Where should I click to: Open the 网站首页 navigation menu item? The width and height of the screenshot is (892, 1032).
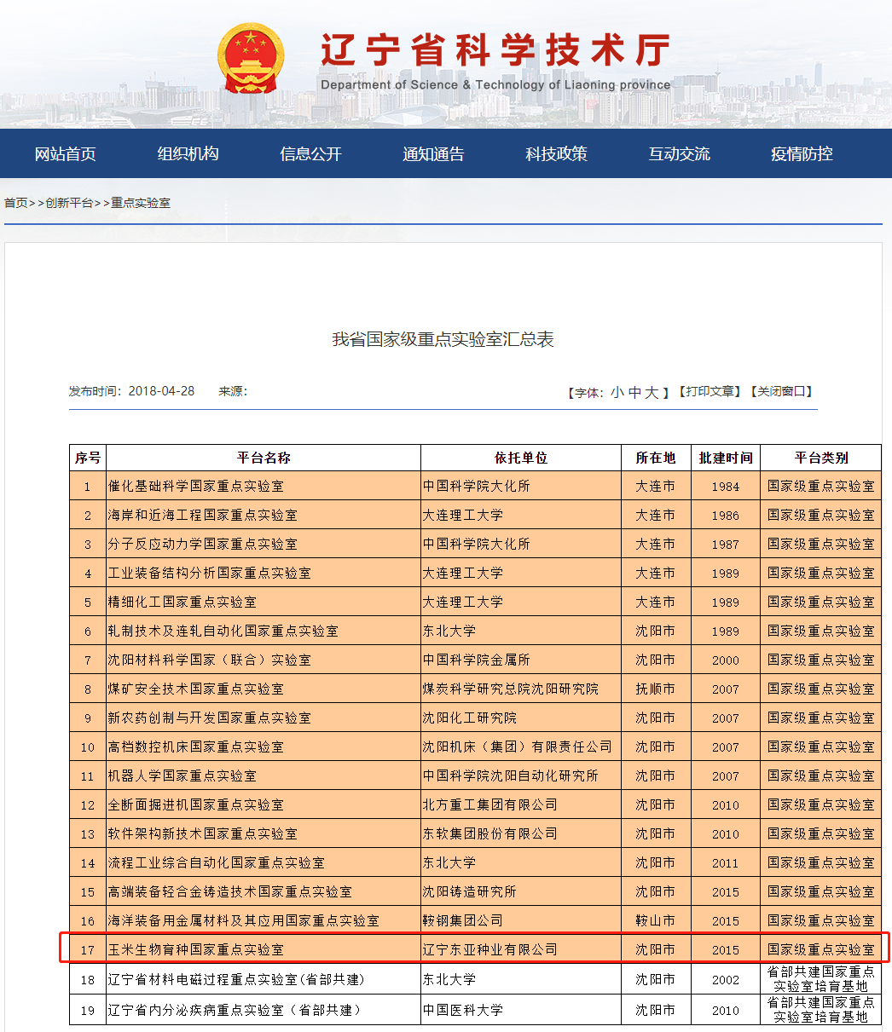click(x=65, y=154)
